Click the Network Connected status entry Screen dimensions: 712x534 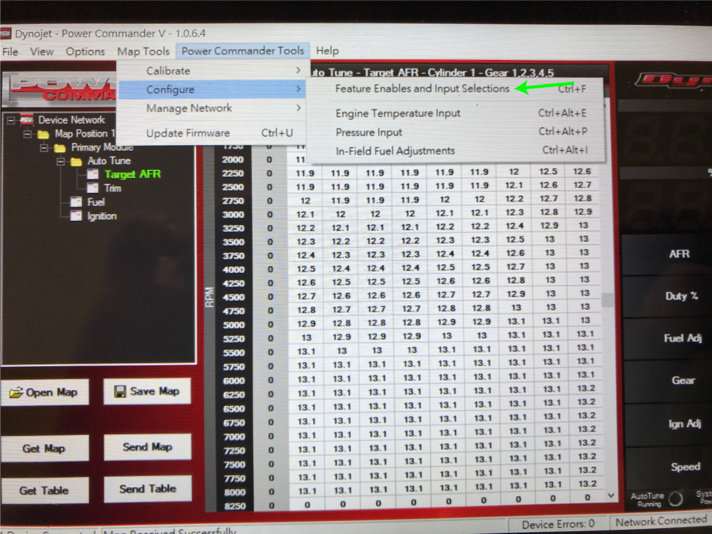660,522
